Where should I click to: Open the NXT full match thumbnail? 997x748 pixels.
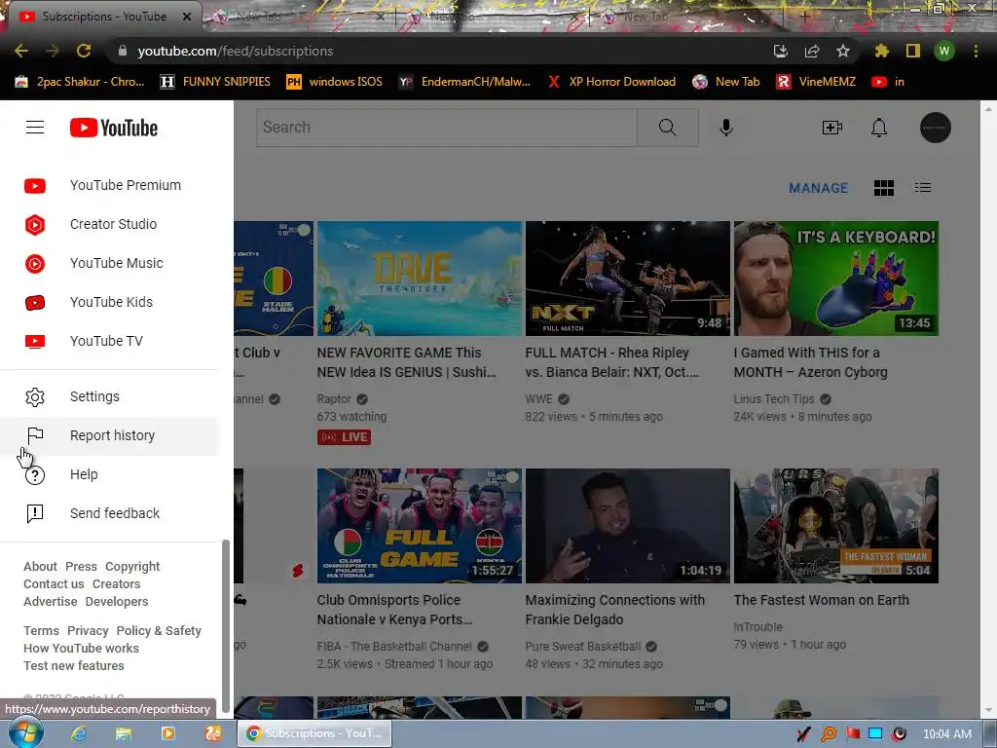coord(628,278)
